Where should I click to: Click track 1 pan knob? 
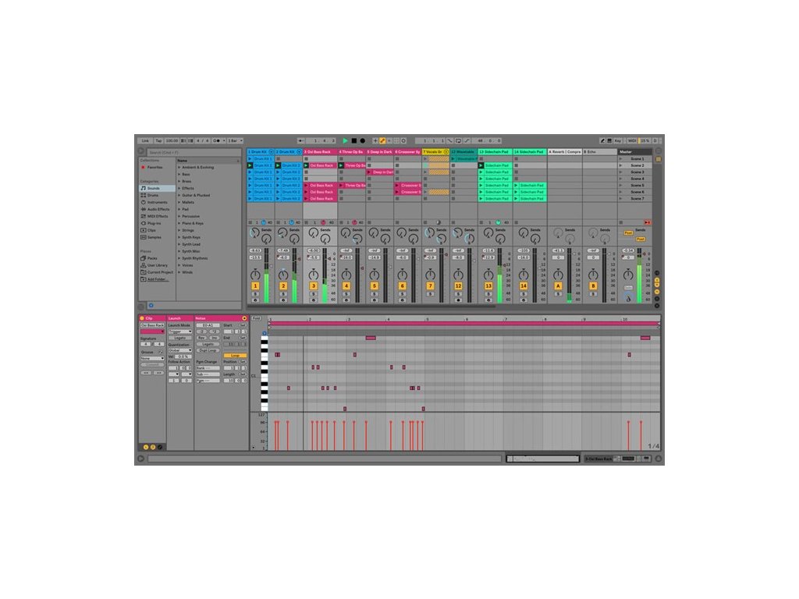(x=255, y=275)
